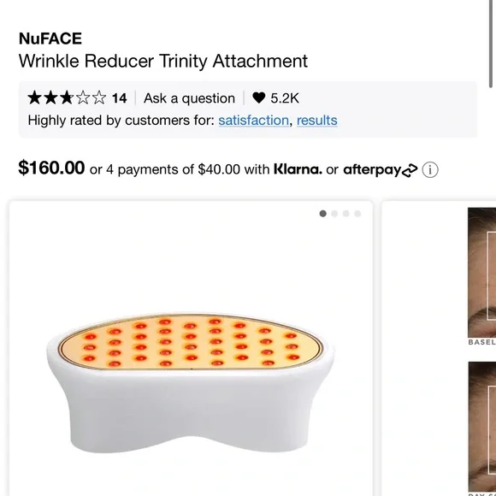The image size is (496, 496).
Task: Click Ask a question
Action: (189, 98)
